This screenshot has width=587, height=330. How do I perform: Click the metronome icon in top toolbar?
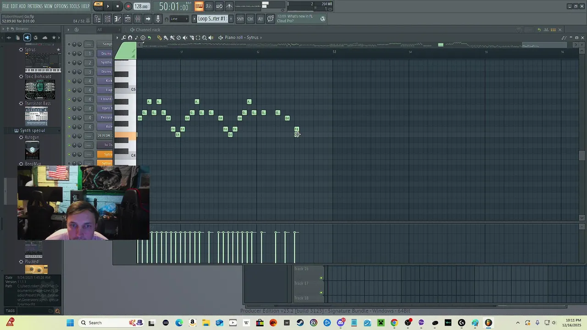229,6
